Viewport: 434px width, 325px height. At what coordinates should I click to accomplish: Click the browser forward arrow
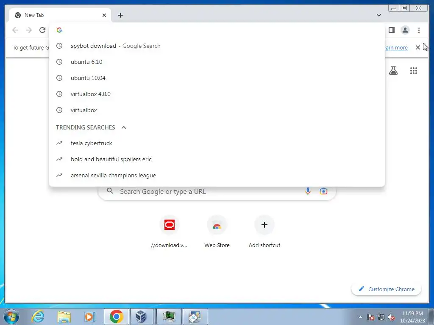(x=29, y=30)
